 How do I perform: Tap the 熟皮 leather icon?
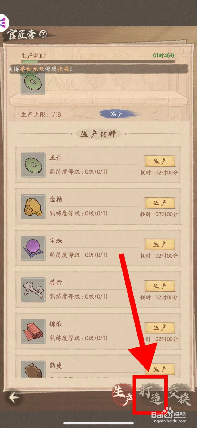[33, 369]
